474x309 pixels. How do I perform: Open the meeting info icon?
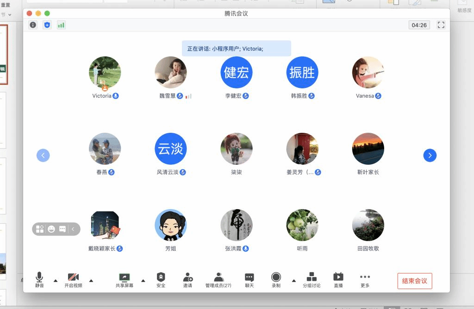[x=33, y=25]
